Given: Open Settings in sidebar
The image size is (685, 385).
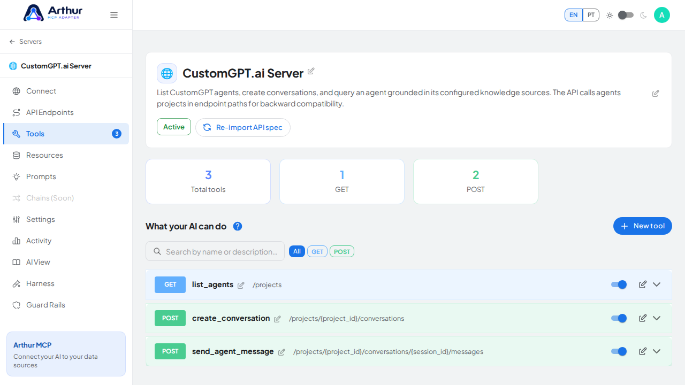Looking at the screenshot, I should coord(66,219).
